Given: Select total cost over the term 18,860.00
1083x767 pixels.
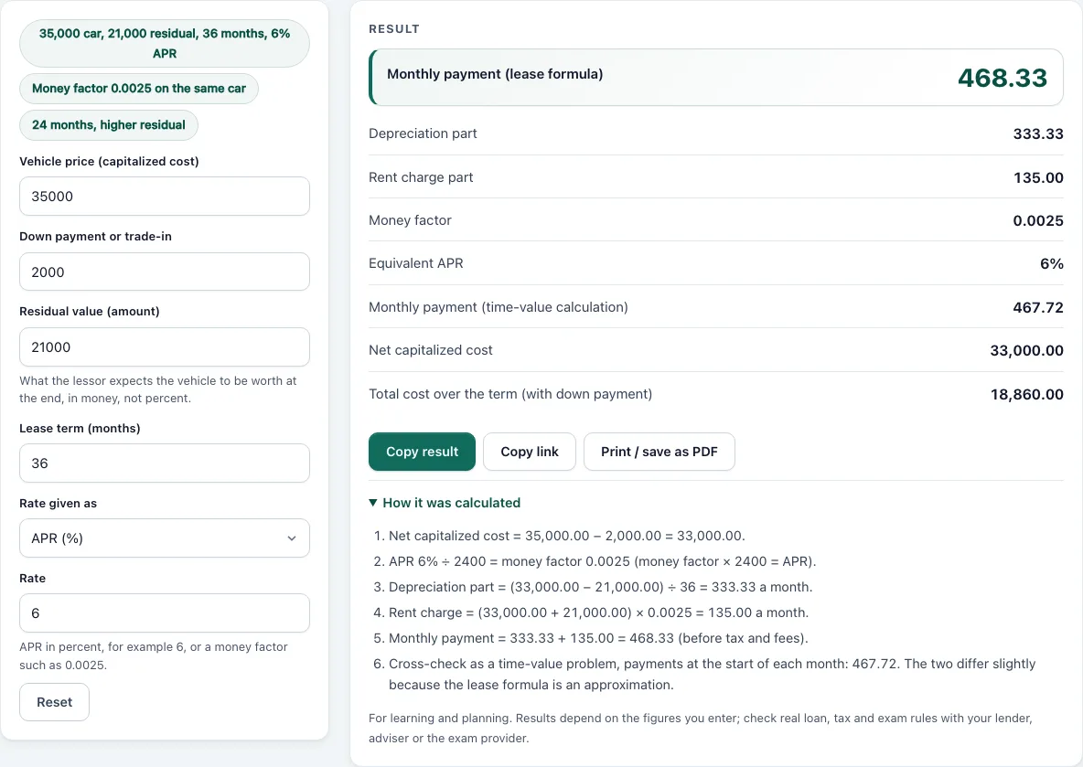Looking at the screenshot, I should click(x=1026, y=394).
